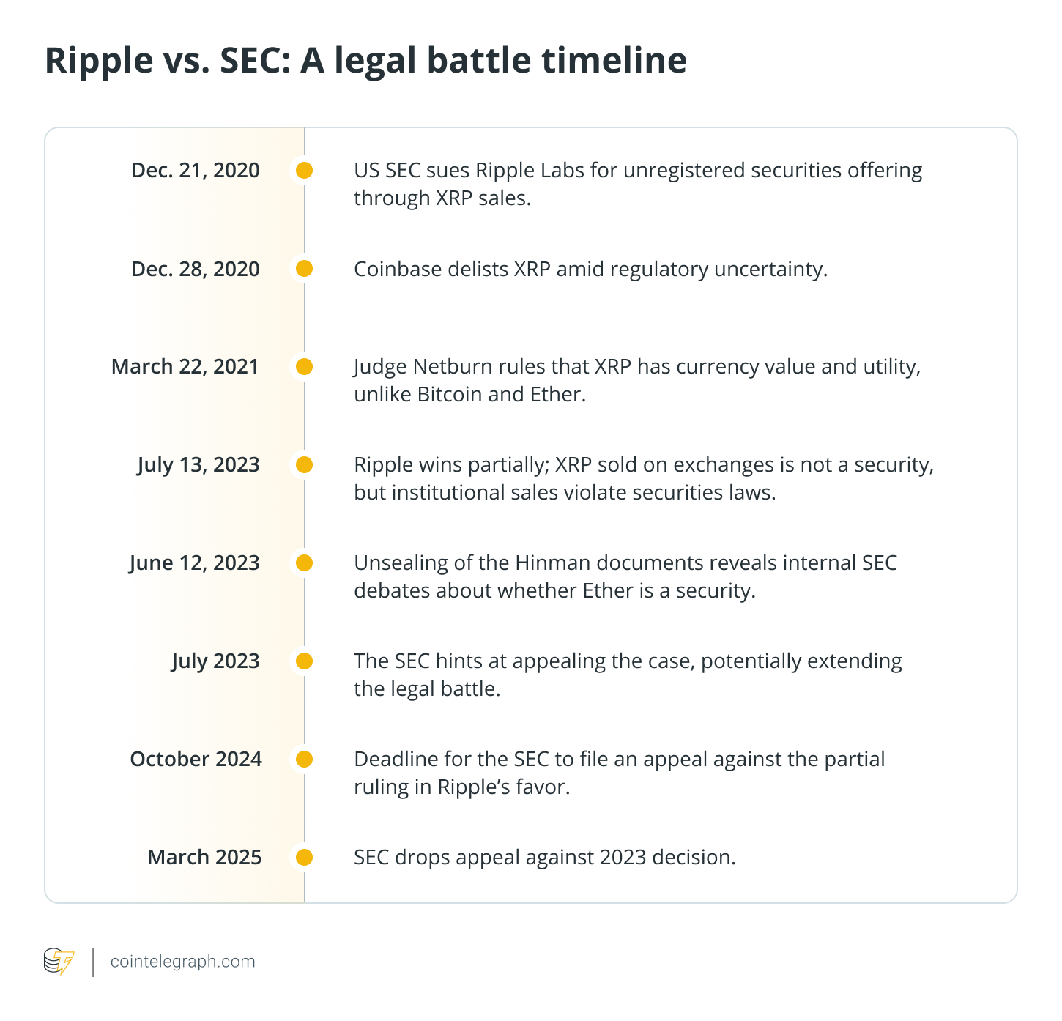Click the March 22, 2021 timeline dot
The width and height of the screenshot is (1062, 1021).
point(304,366)
